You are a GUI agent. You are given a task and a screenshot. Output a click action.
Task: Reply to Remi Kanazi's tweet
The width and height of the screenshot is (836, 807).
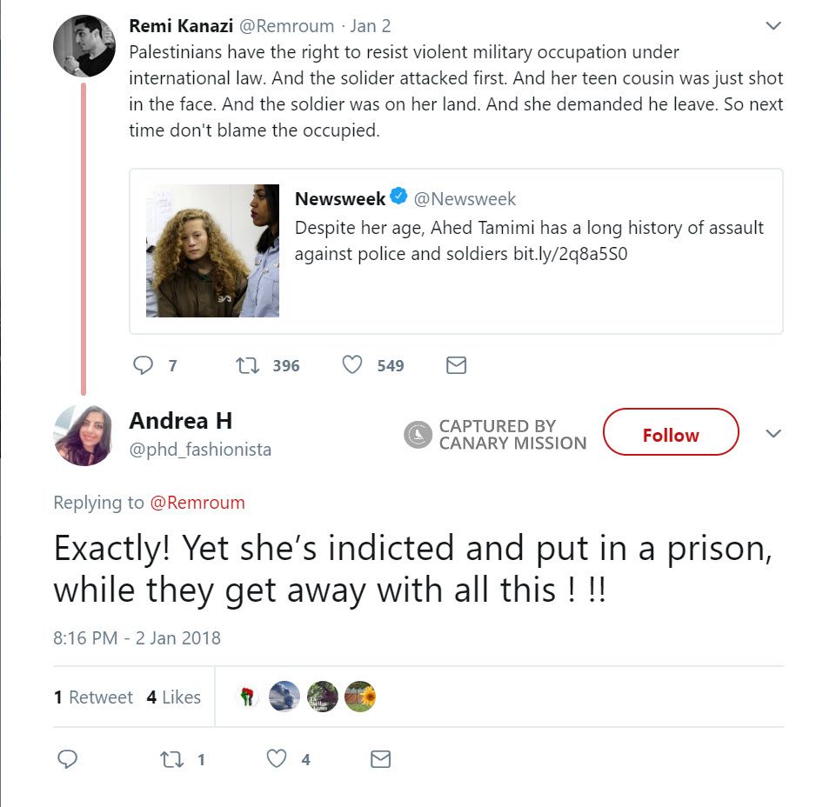coord(144,365)
